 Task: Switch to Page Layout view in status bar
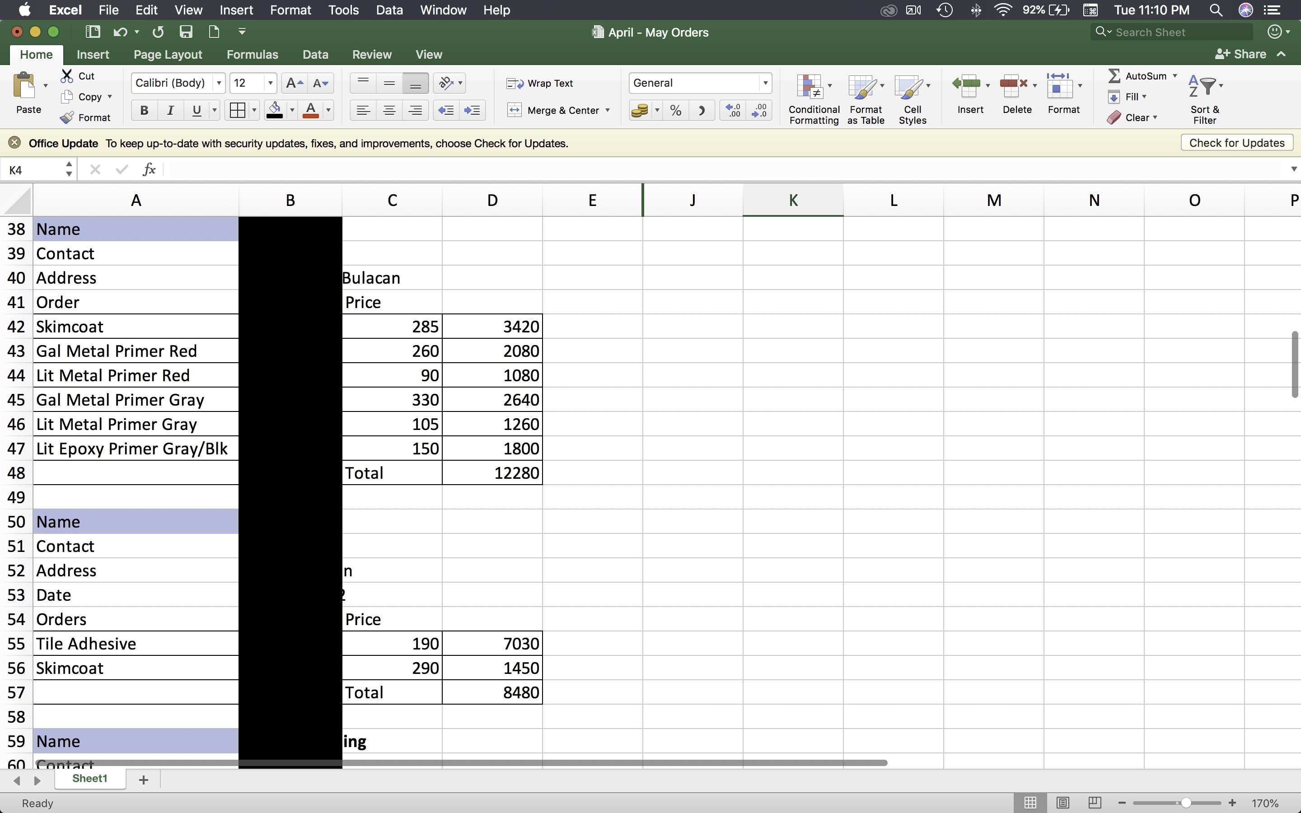pyautogui.click(x=1062, y=803)
